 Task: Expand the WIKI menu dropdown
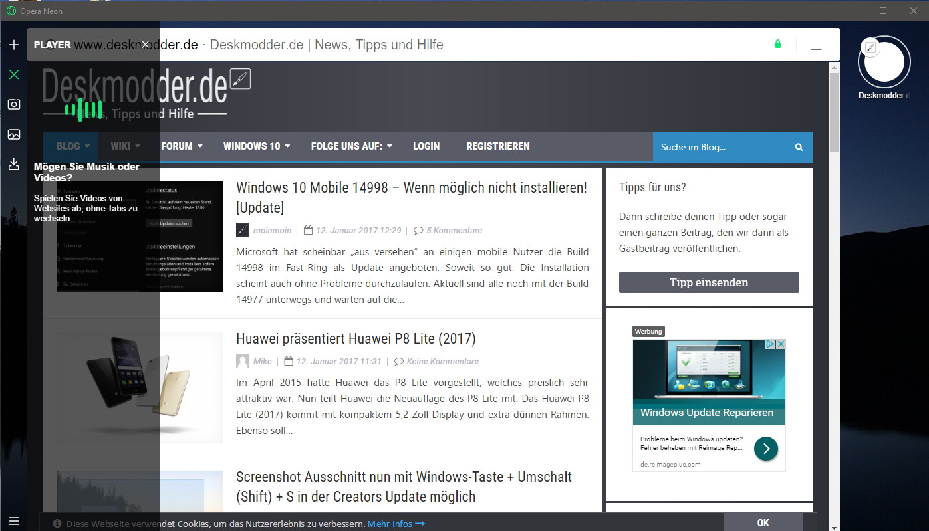126,146
